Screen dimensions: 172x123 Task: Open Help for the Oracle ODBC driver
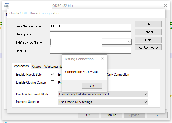[x=148, y=40]
